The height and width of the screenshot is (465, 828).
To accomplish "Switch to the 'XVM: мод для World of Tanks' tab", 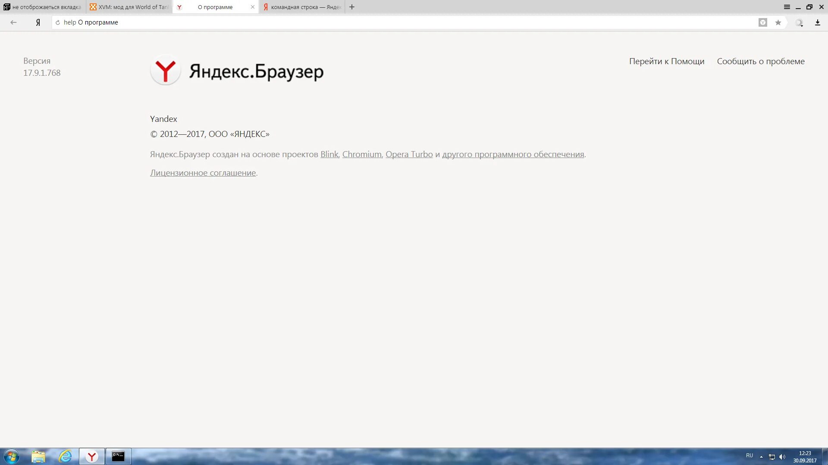I will tap(129, 7).
